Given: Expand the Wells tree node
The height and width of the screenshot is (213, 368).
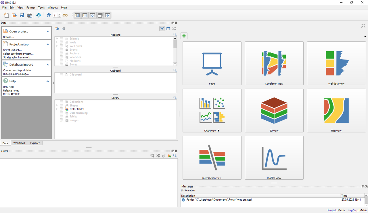Looking at the screenshot, I should pyautogui.click(x=57, y=42).
